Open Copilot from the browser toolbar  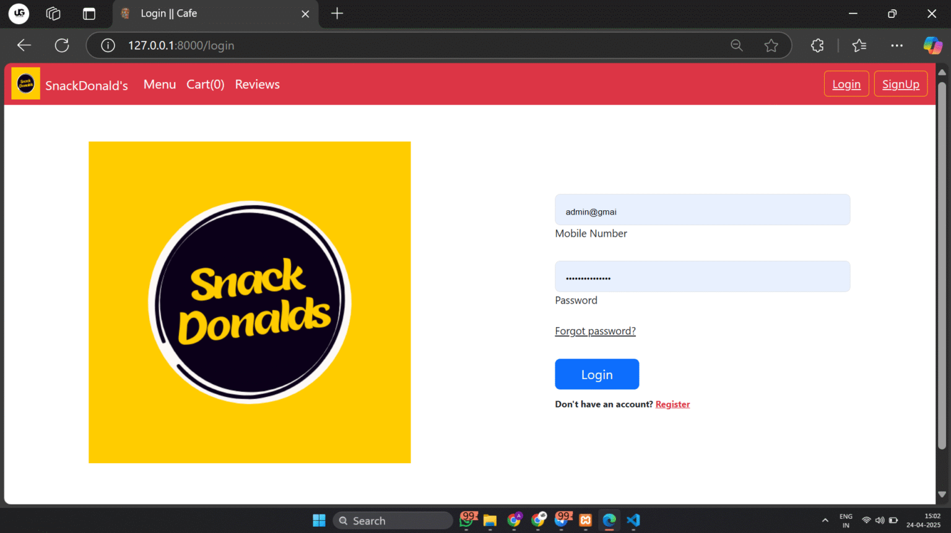(932, 45)
